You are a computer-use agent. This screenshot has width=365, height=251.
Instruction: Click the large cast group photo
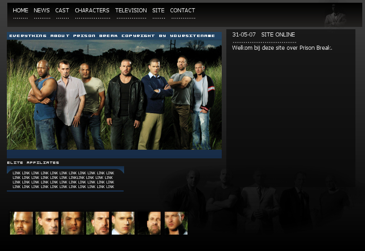(x=114, y=94)
